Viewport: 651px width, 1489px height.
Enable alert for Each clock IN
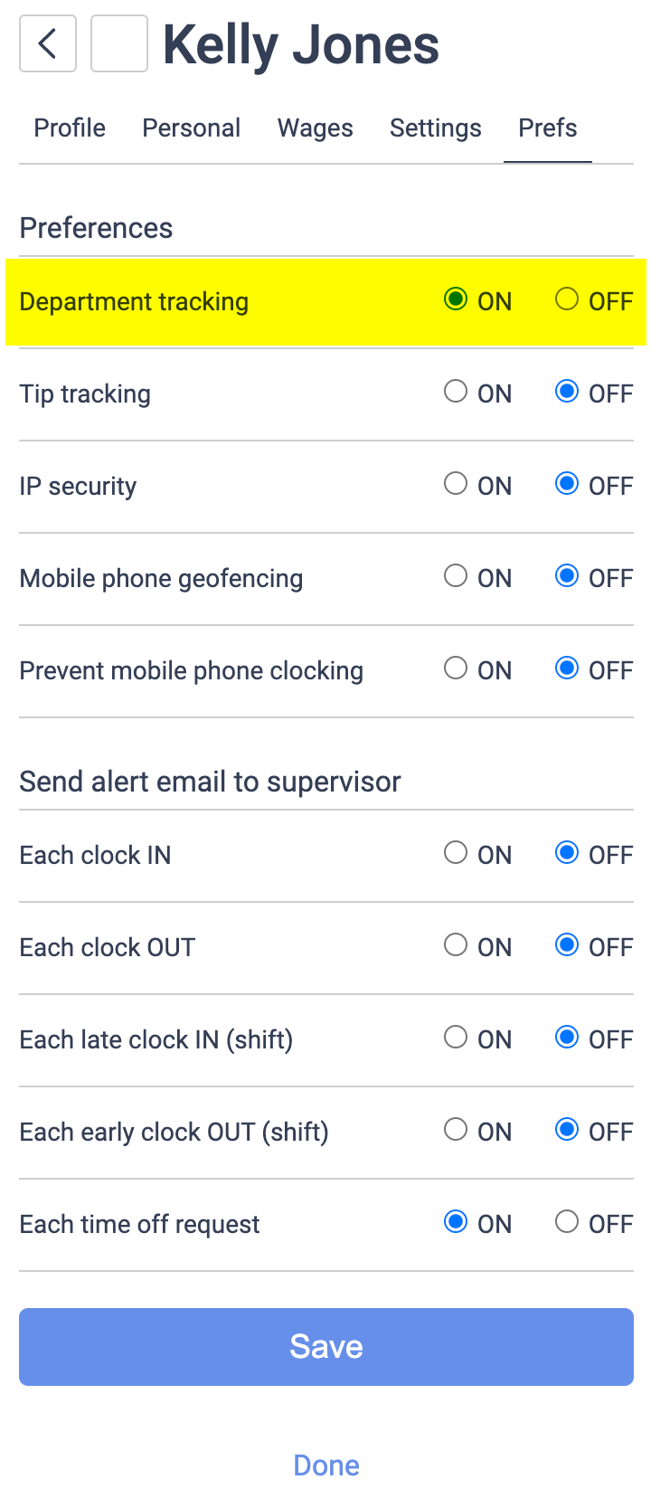456,853
